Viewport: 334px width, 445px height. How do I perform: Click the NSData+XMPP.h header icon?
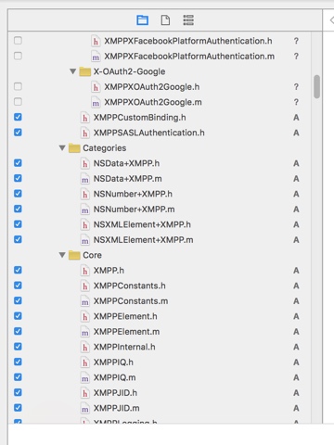point(84,163)
